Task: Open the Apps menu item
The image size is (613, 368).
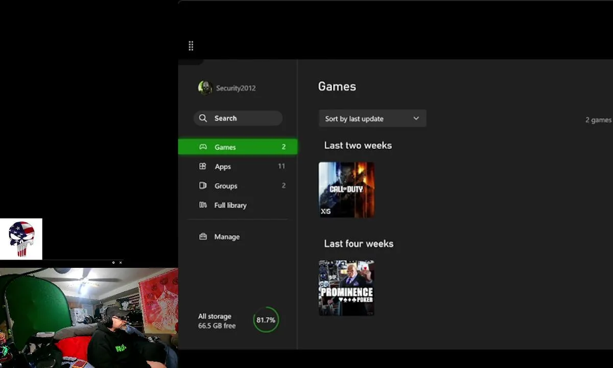Action: coord(238,166)
